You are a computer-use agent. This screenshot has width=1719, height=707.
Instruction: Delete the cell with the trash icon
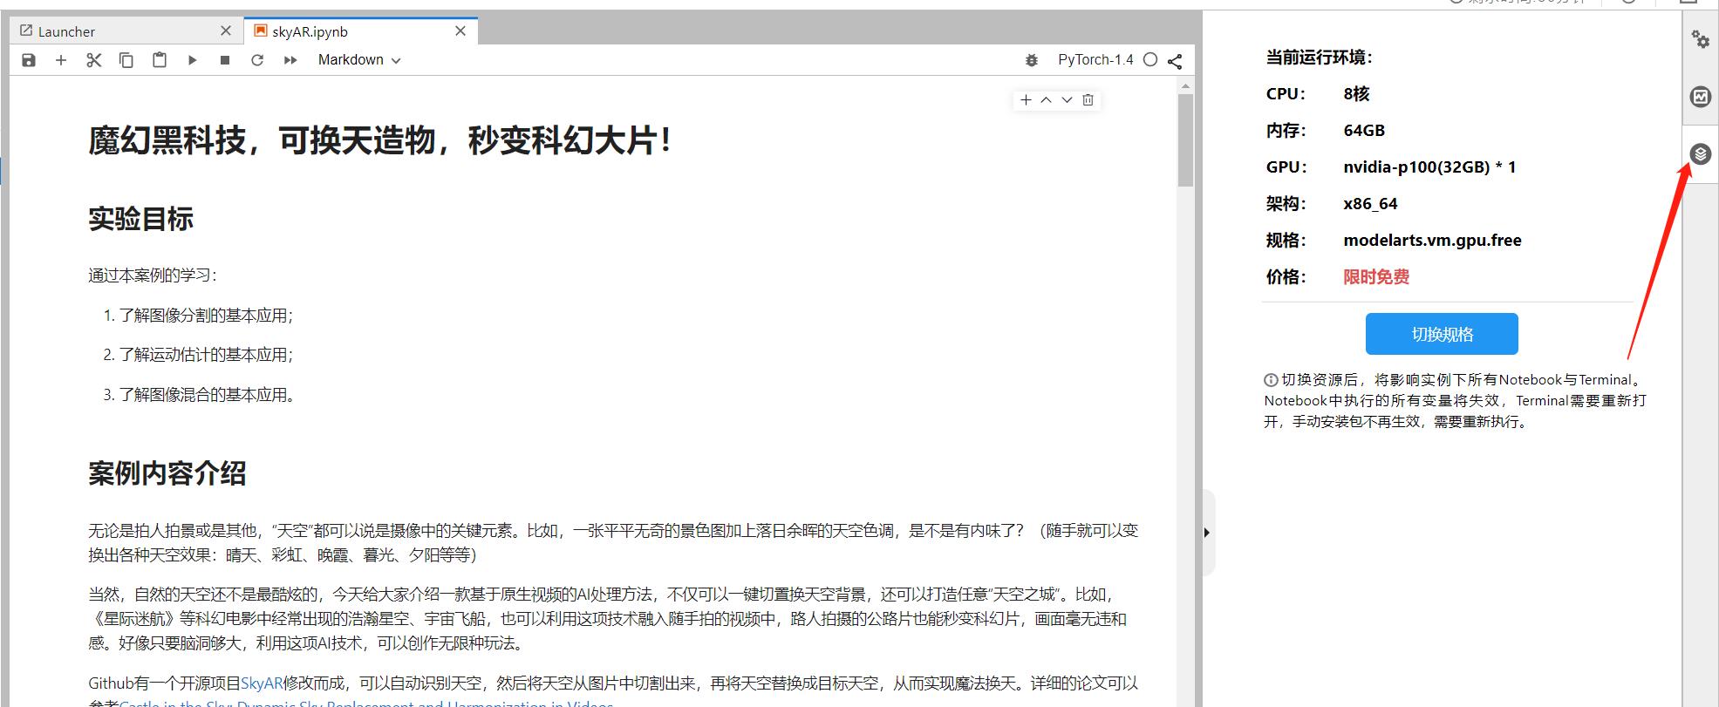click(x=1088, y=100)
